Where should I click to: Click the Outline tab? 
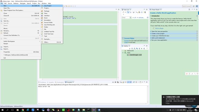126,46
